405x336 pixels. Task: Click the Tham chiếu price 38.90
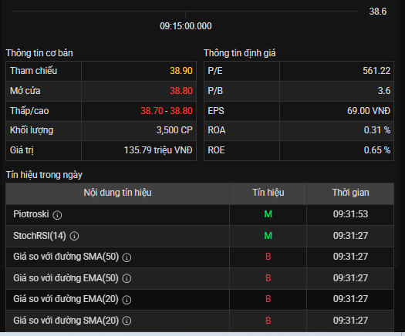tap(181, 71)
